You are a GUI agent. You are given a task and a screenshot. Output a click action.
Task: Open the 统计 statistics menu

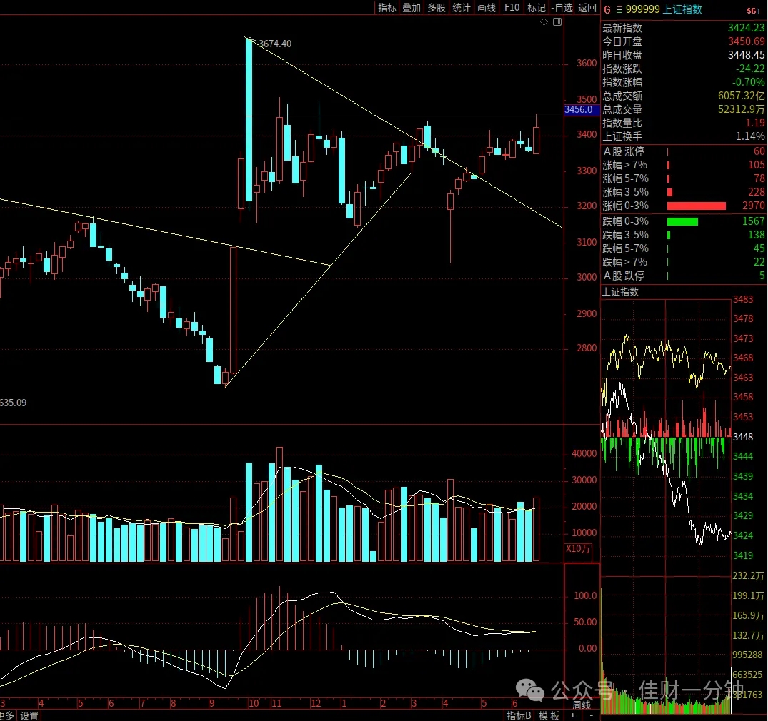pos(462,7)
